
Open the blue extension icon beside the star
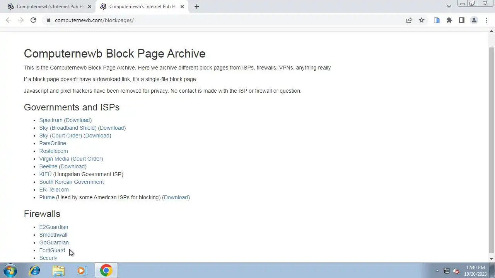pyautogui.click(x=437, y=20)
